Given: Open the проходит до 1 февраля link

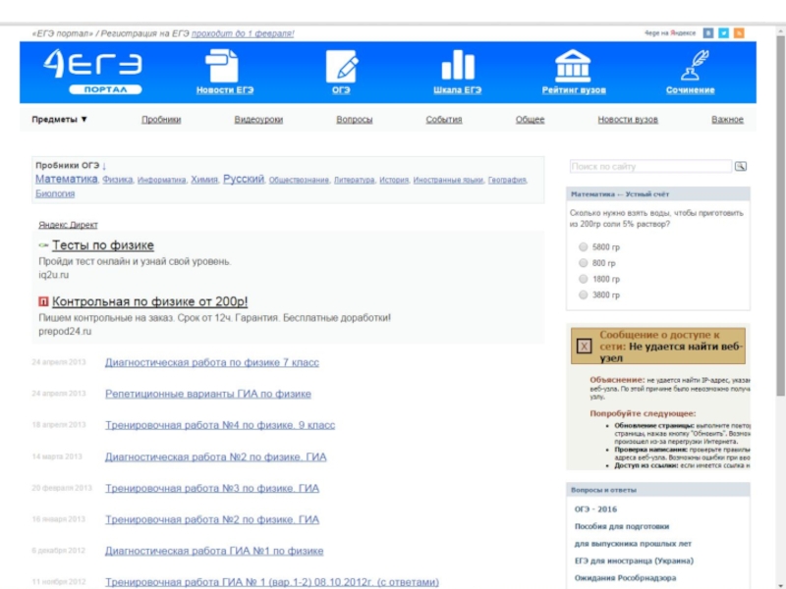Looking at the screenshot, I should (243, 33).
